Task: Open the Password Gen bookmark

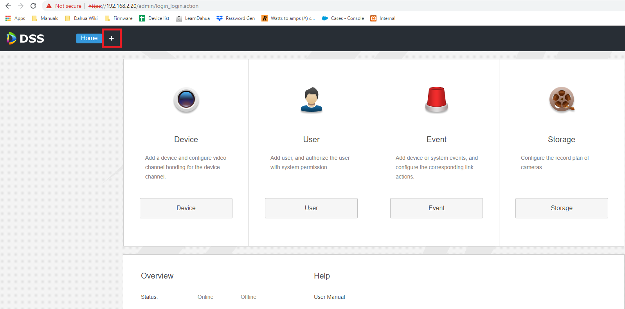Action: tap(236, 18)
